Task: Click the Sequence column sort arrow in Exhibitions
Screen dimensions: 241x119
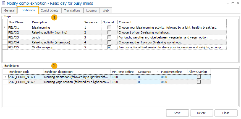Action: (157, 72)
